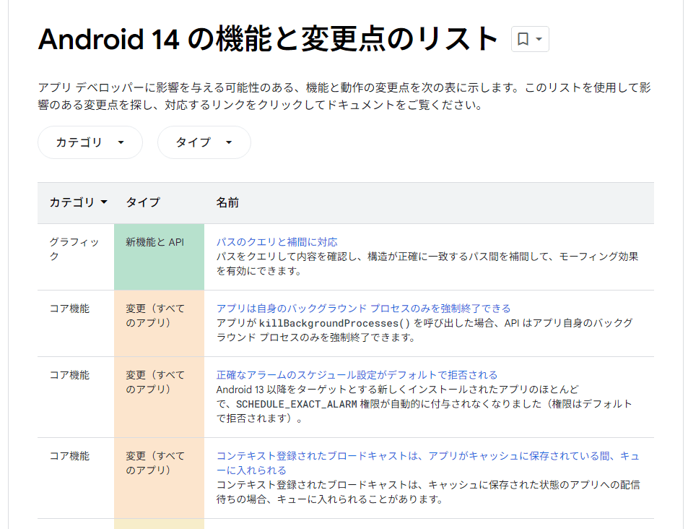Click description text パスをクエリして内容を確認し

(x=427, y=264)
